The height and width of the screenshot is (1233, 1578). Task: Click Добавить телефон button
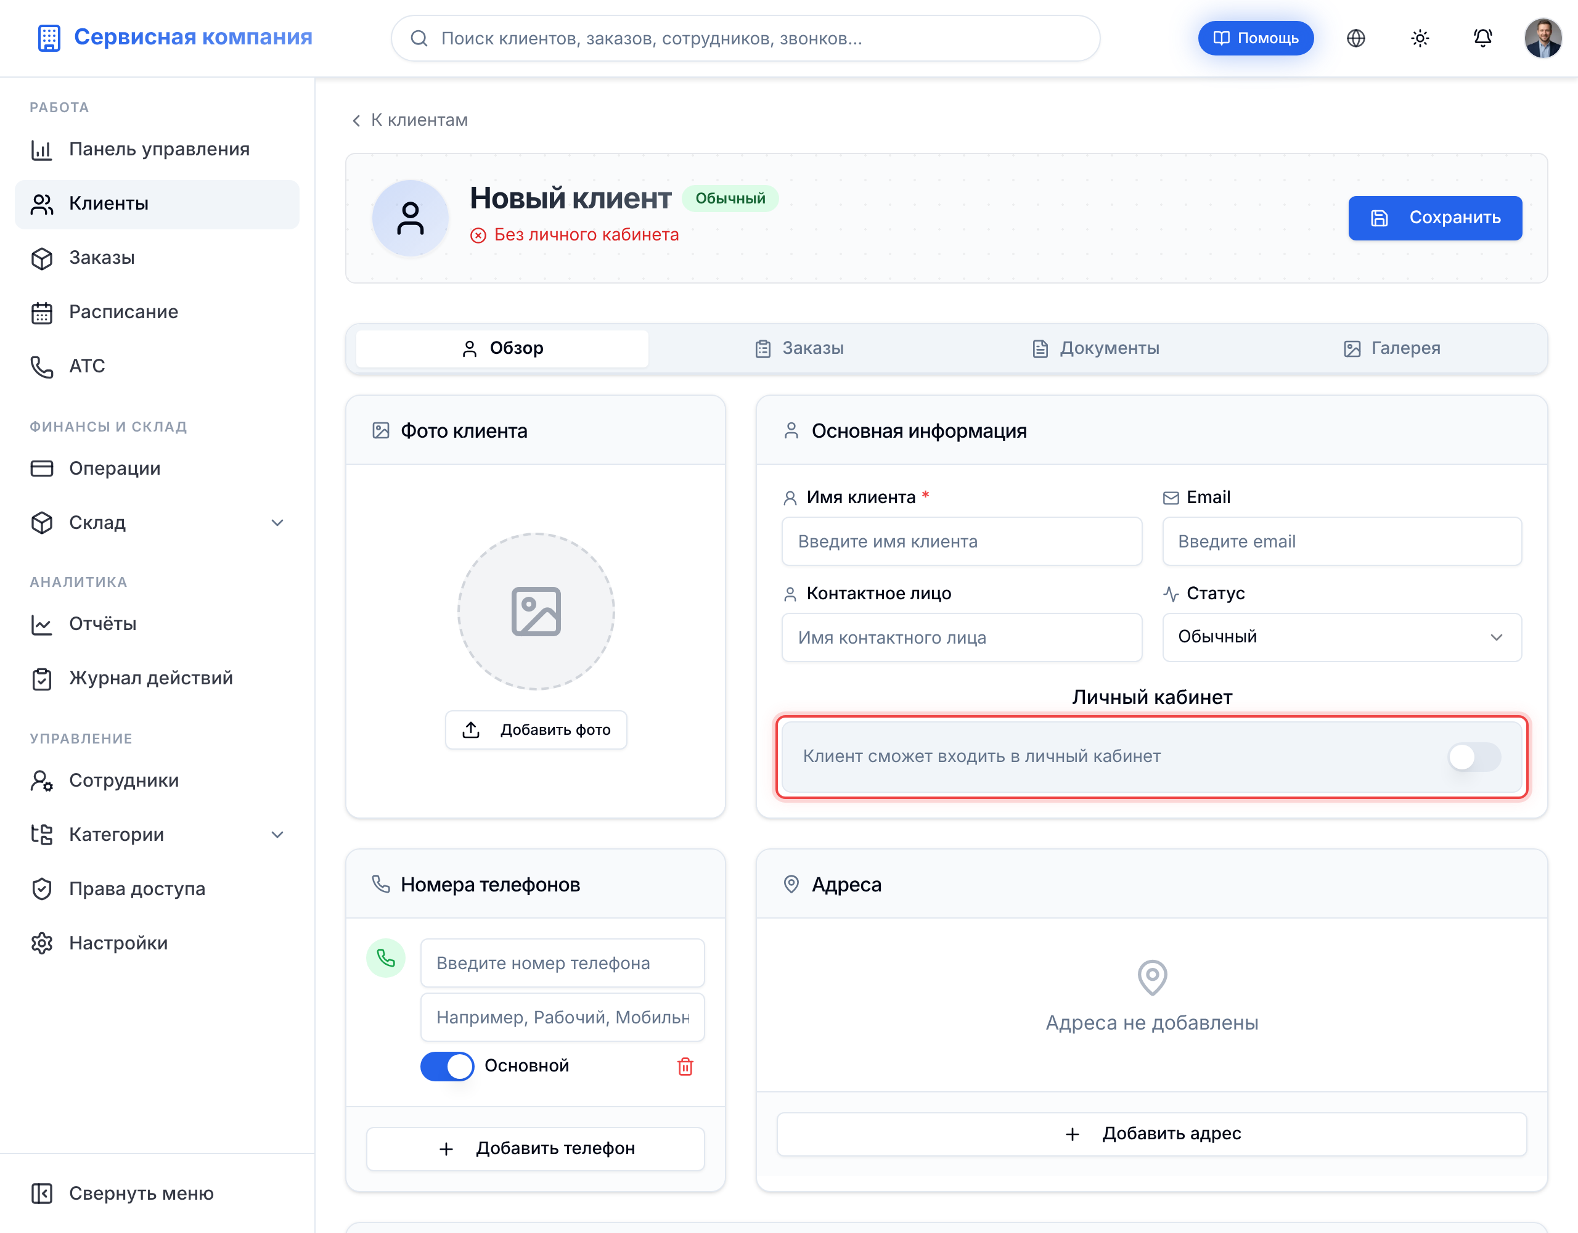(x=536, y=1149)
